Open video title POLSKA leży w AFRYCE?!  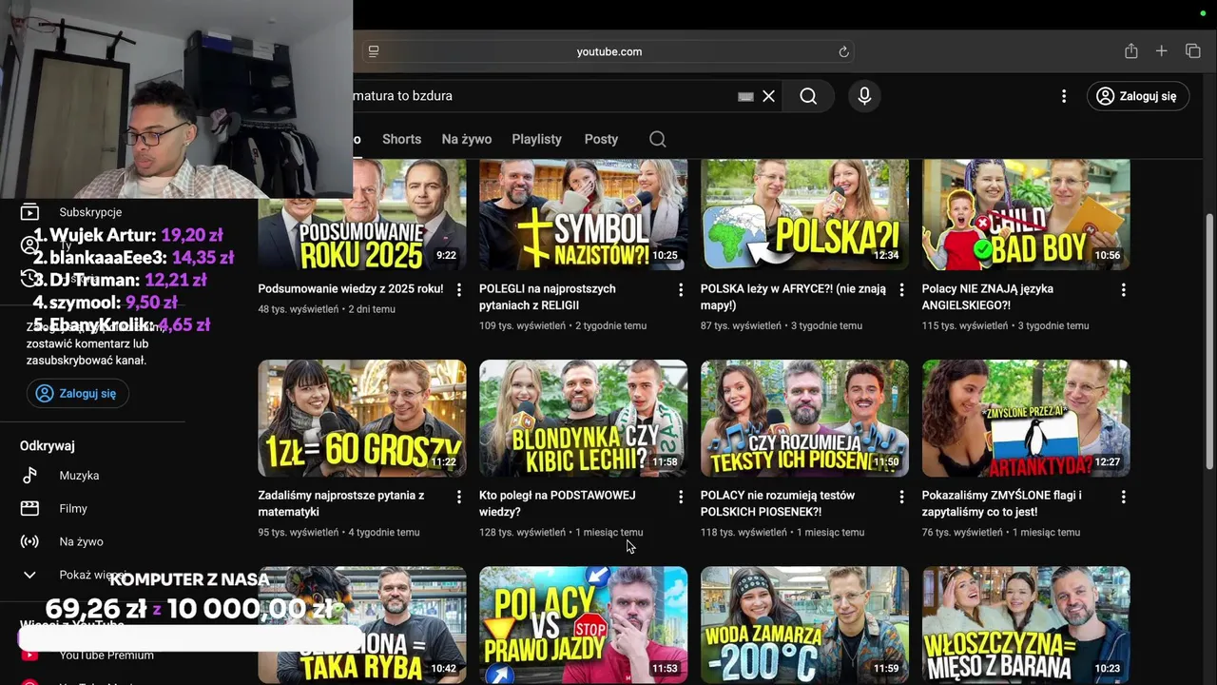793,297
